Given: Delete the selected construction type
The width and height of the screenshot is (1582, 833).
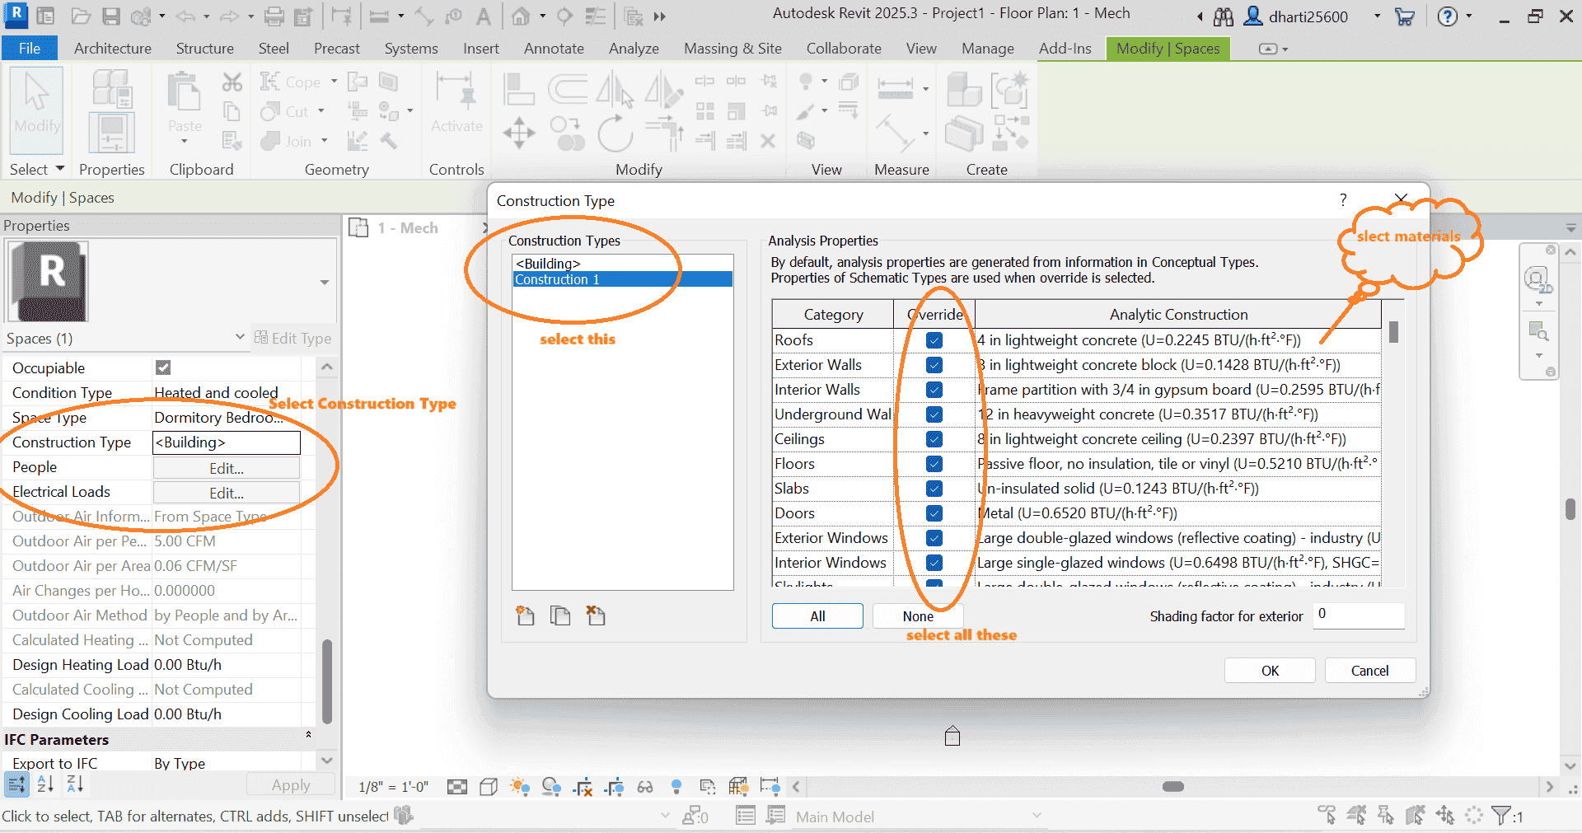Looking at the screenshot, I should [x=596, y=615].
